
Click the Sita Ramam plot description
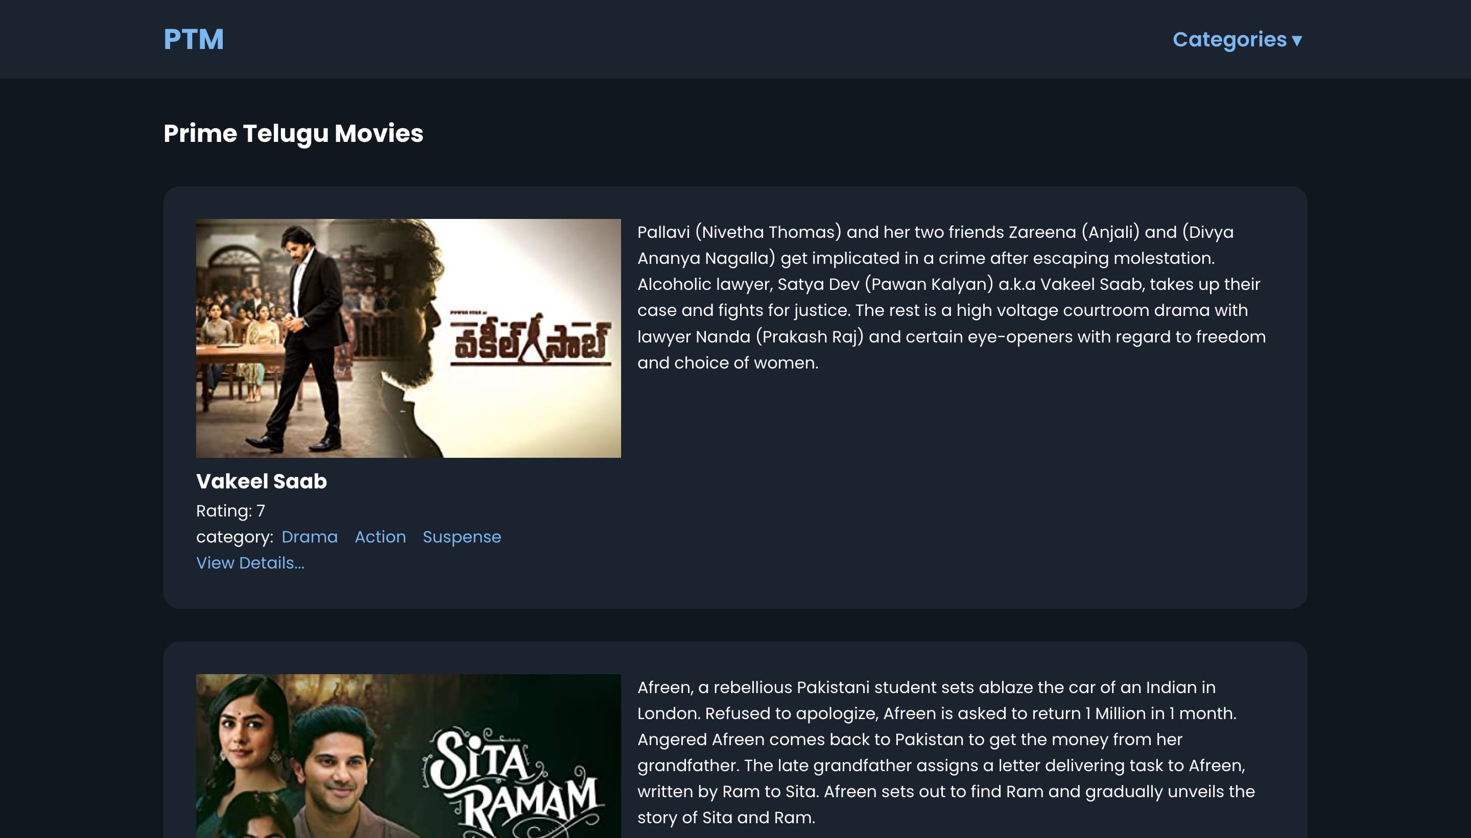946,752
